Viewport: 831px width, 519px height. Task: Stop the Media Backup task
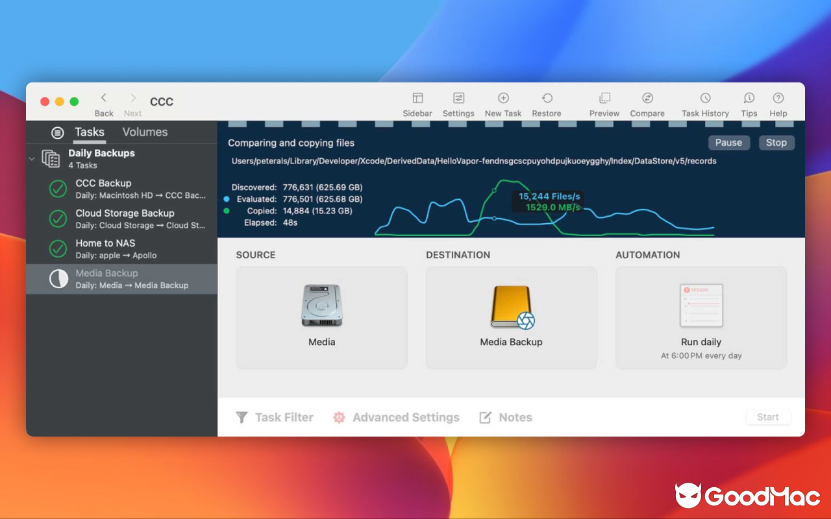click(776, 142)
